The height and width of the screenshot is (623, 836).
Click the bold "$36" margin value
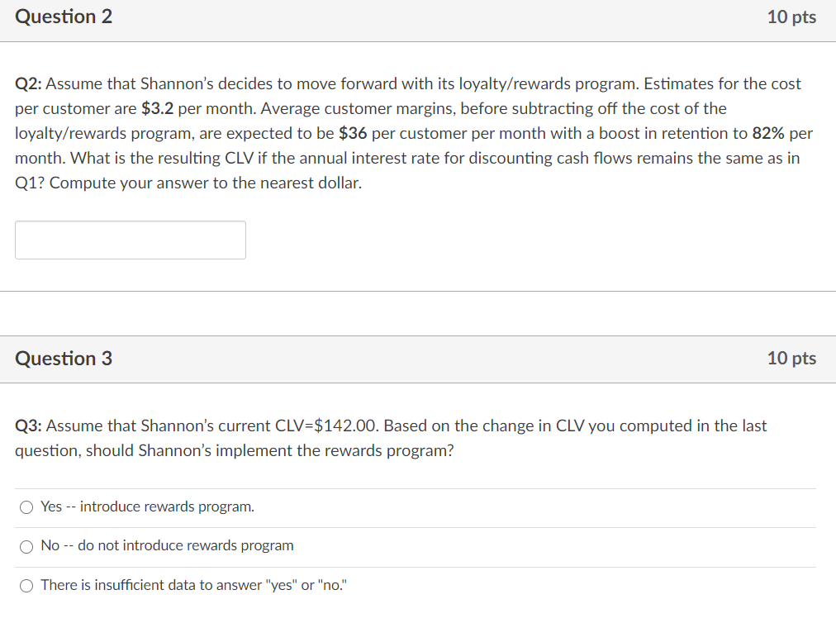pyautogui.click(x=353, y=134)
